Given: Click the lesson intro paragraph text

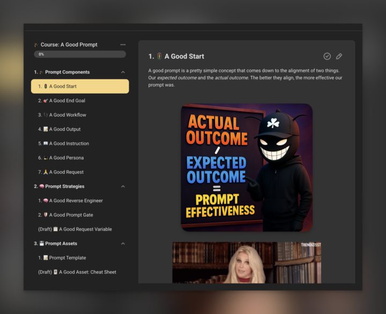Looking at the screenshot, I should [x=245, y=78].
